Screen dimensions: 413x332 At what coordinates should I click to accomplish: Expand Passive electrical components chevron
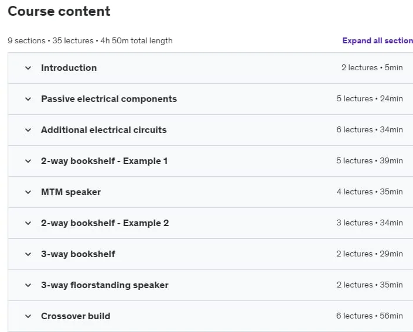pos(28,99)
